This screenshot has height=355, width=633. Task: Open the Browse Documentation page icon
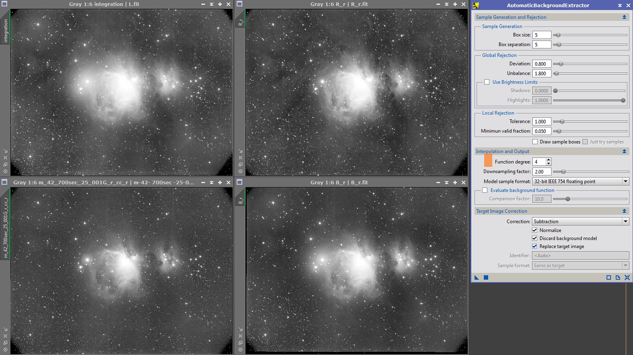pos(618,278)
